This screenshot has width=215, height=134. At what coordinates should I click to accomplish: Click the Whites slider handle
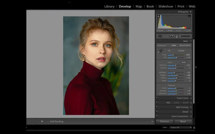[177, 78]
